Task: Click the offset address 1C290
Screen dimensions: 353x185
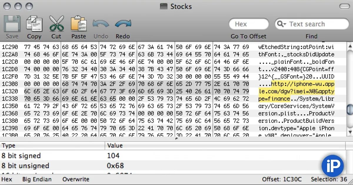Action: coord(10,47)
